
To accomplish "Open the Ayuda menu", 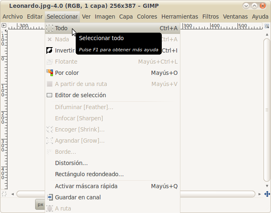I will pyautogui.click(x=260, y=17).
